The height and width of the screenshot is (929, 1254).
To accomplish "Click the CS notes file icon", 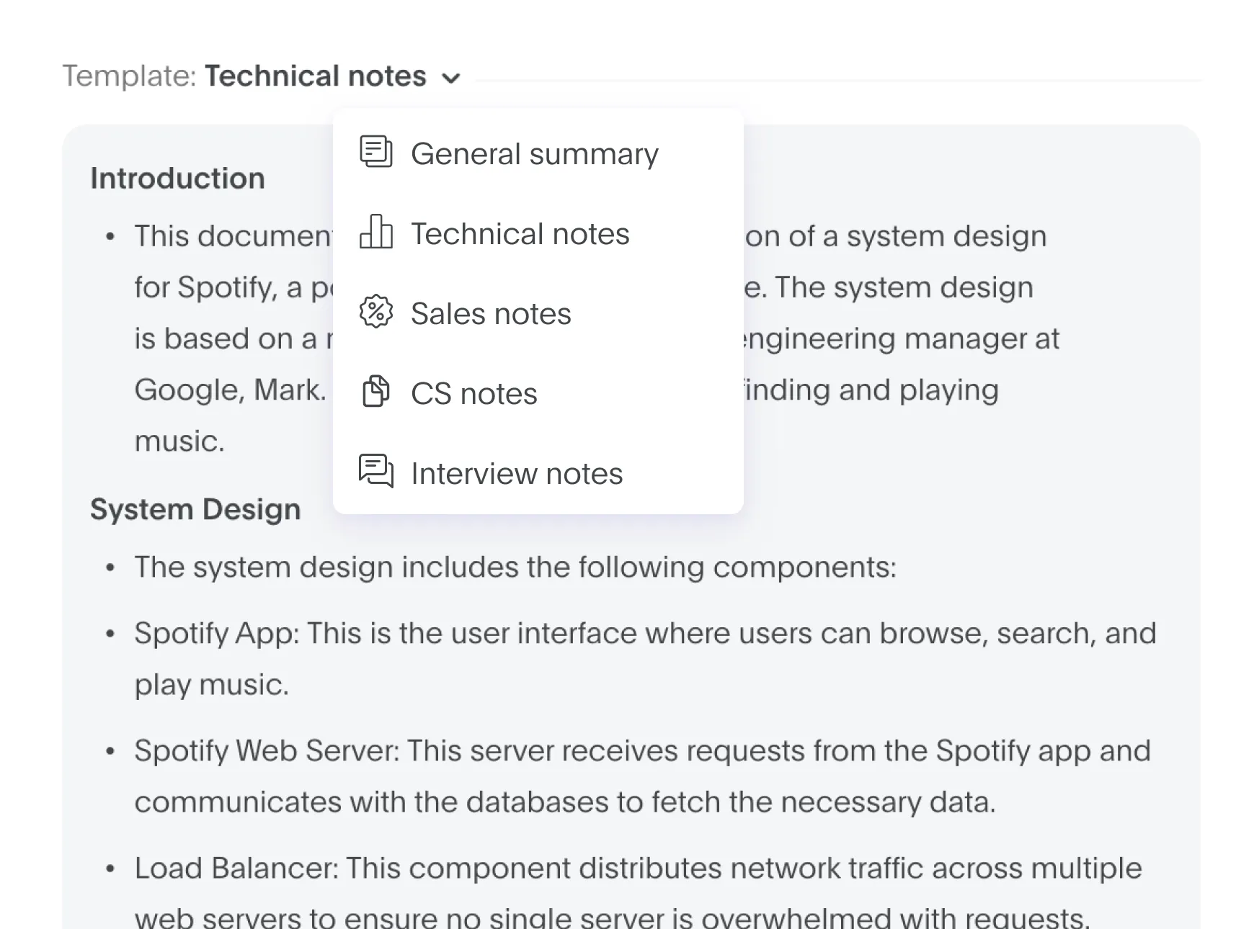I will (x=375, y=392).
